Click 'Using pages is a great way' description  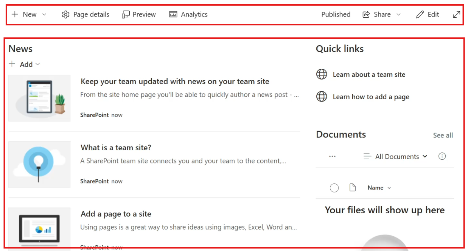click(x=188, y=227)
